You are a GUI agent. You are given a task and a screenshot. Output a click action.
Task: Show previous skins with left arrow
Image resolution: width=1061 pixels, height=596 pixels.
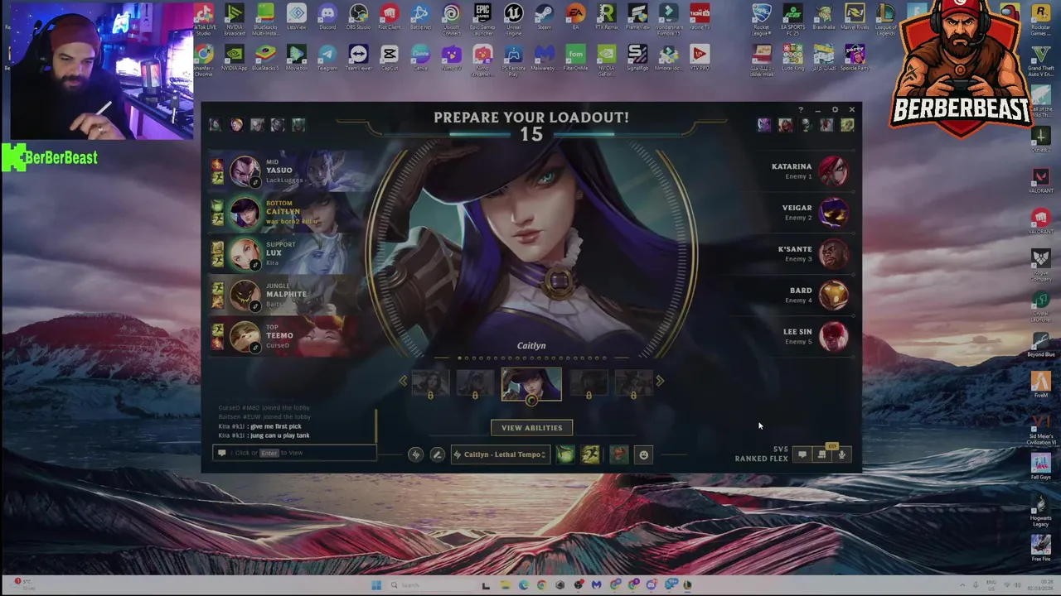pyautogui.click(x=404, y=381)
